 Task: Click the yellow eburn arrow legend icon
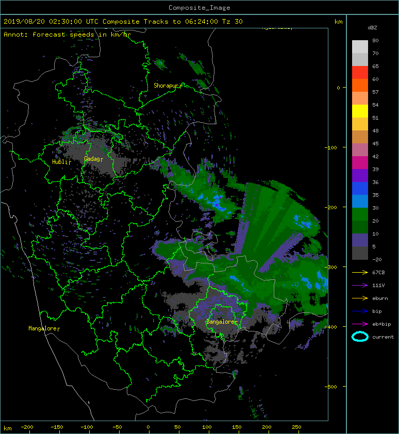click(x=360, y=298)
